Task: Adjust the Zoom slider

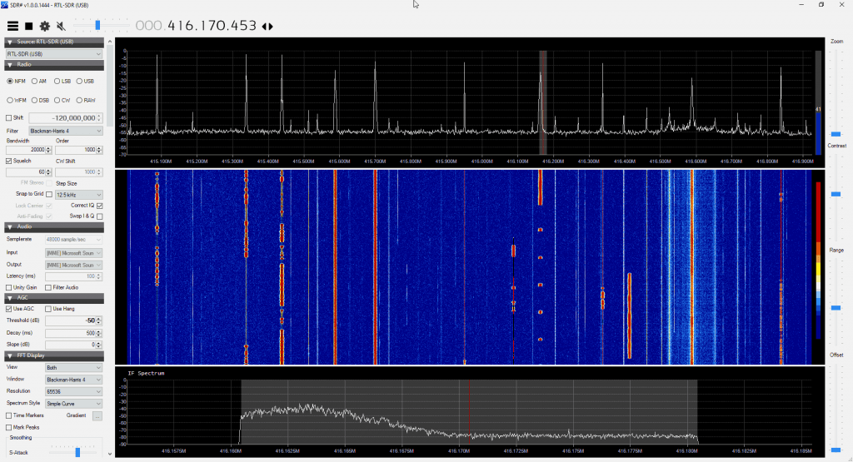Action: pos(836,133)
